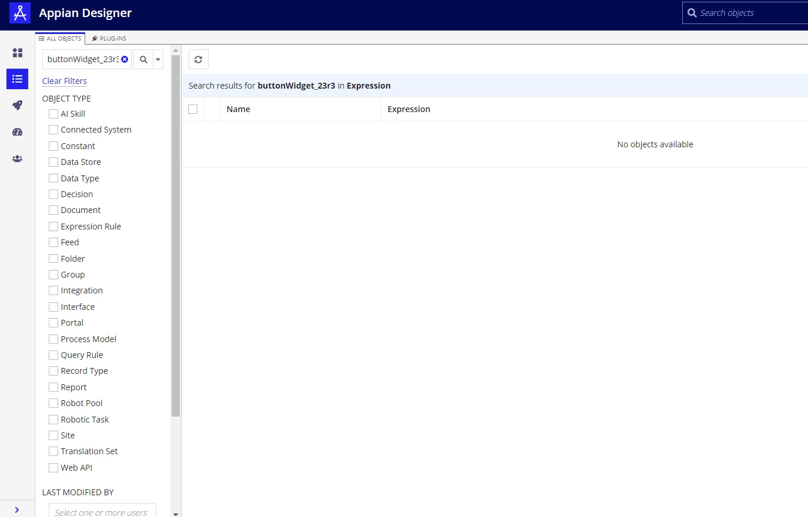Check the AI Skill filter
Screen dimensions: 808x517
53,114
